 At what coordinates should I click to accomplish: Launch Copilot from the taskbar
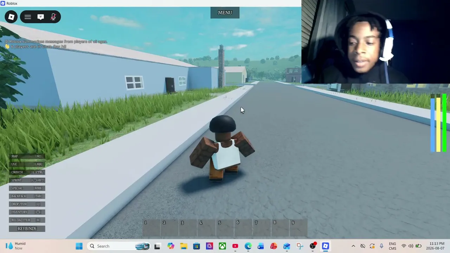point(171,246)
